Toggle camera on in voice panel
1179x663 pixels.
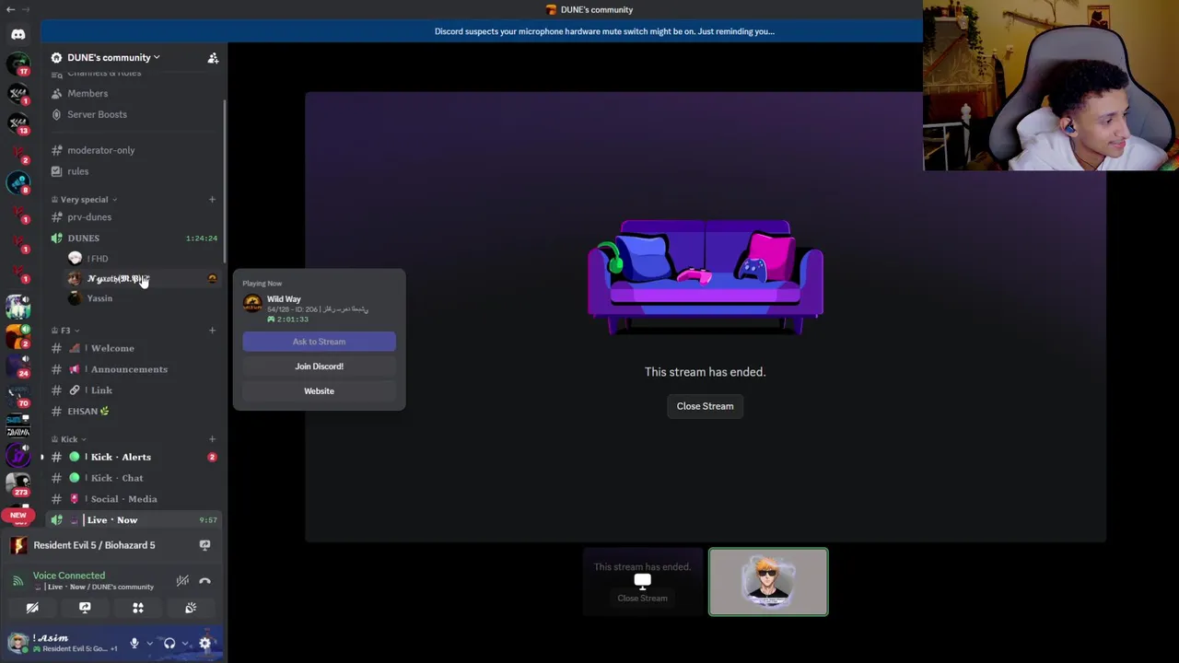[x=32, y=608]
